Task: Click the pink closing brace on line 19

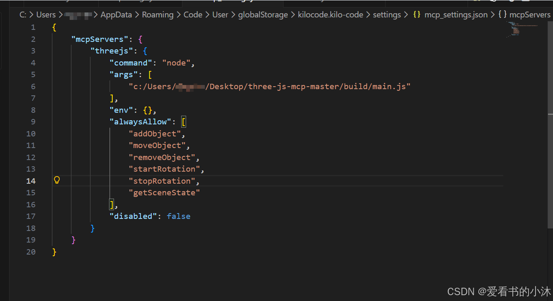Action: [x=73, y=240]
